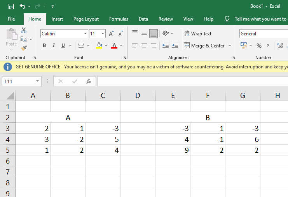Click the Copy icon

23,39
